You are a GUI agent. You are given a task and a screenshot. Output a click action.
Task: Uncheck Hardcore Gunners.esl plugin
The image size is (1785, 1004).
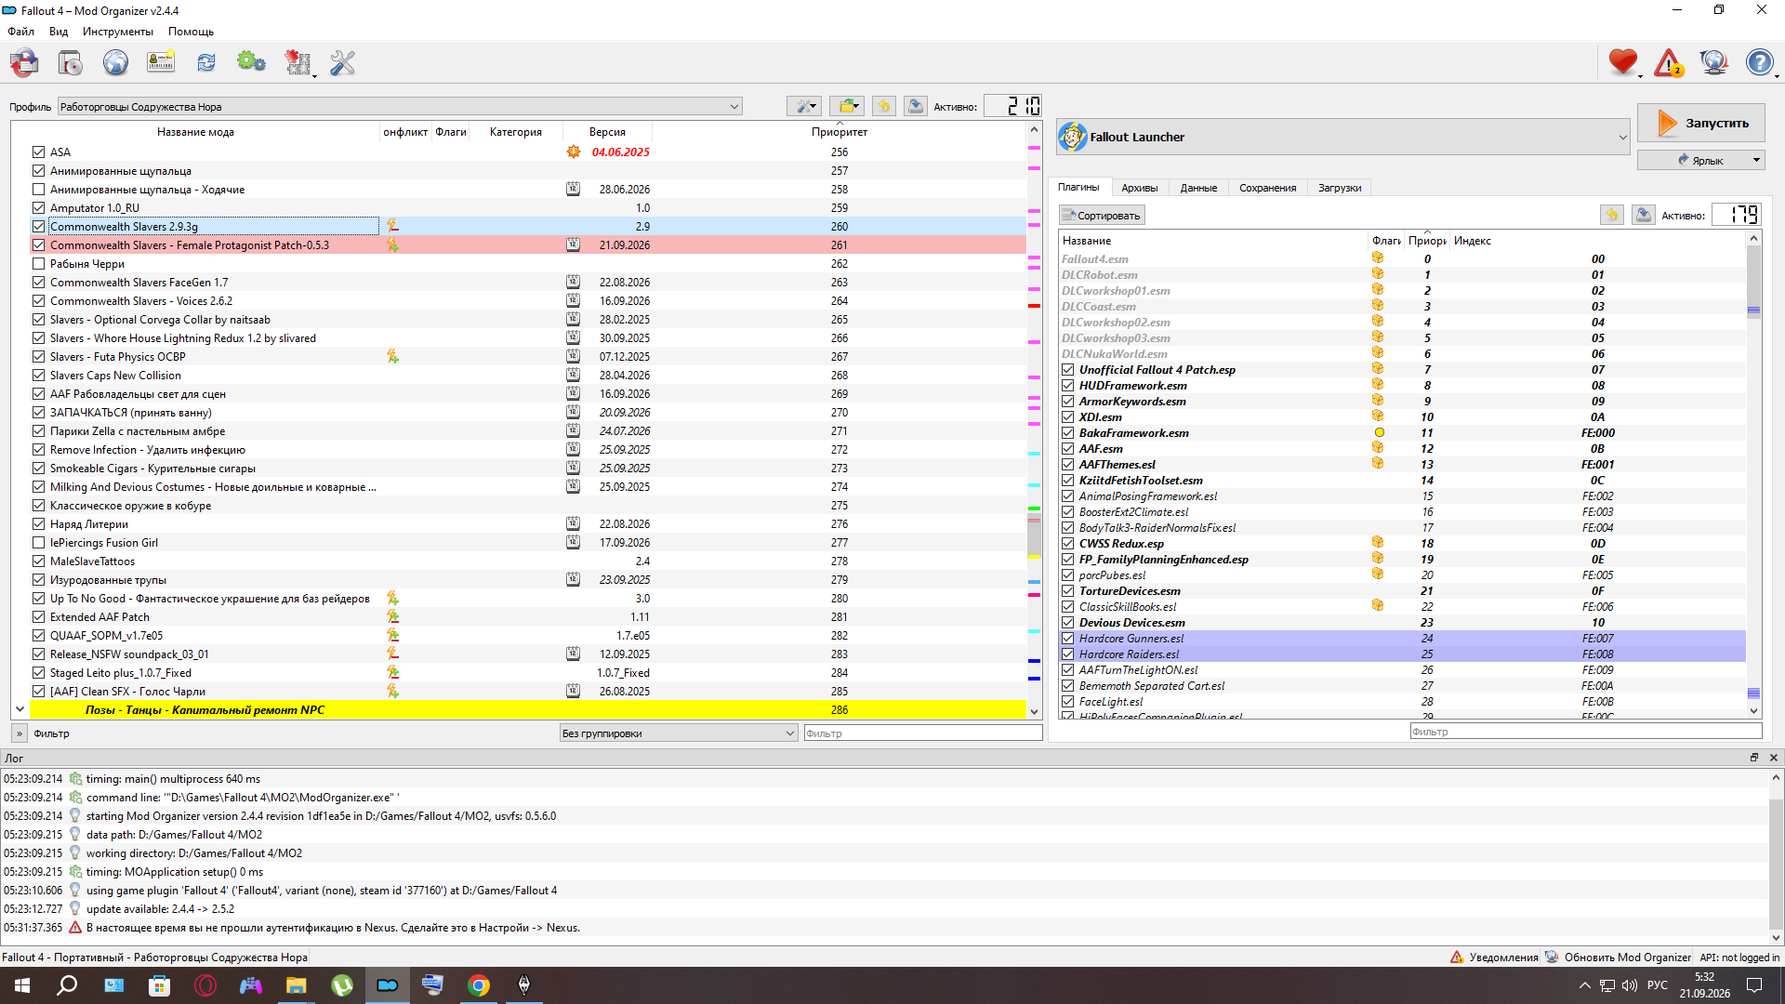(1068, 638)
